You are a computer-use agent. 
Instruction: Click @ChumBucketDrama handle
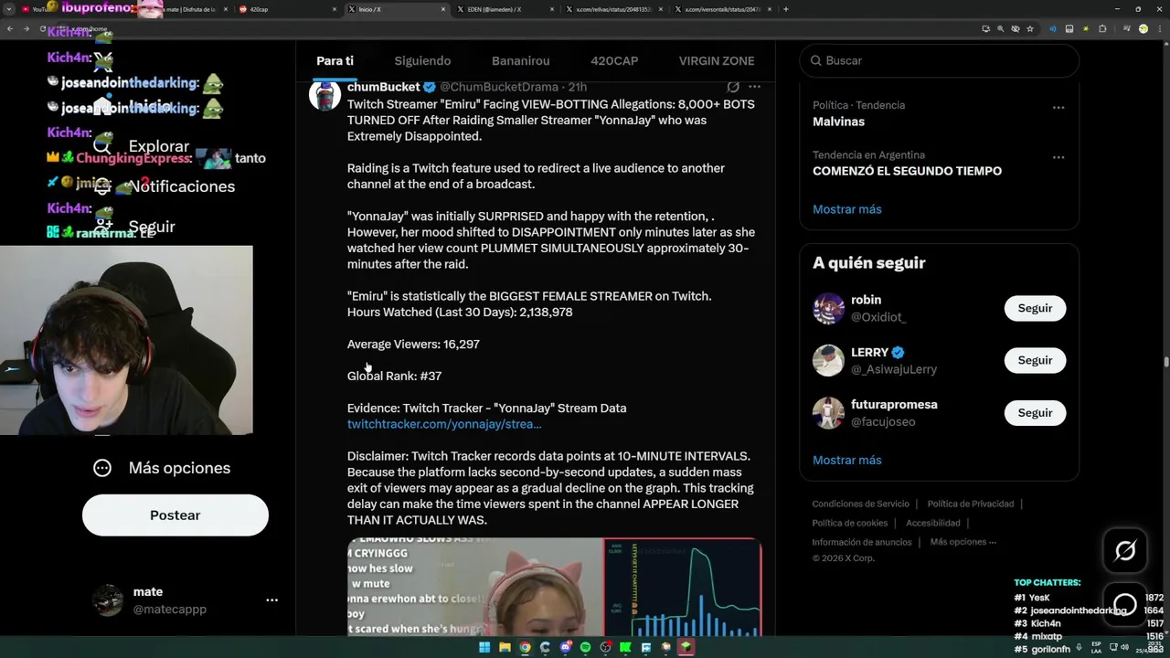499,87
